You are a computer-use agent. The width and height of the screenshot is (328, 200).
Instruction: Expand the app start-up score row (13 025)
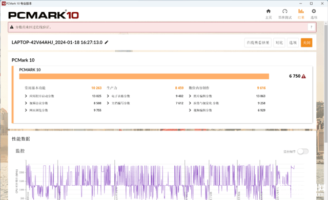click(x=63, y=96)
